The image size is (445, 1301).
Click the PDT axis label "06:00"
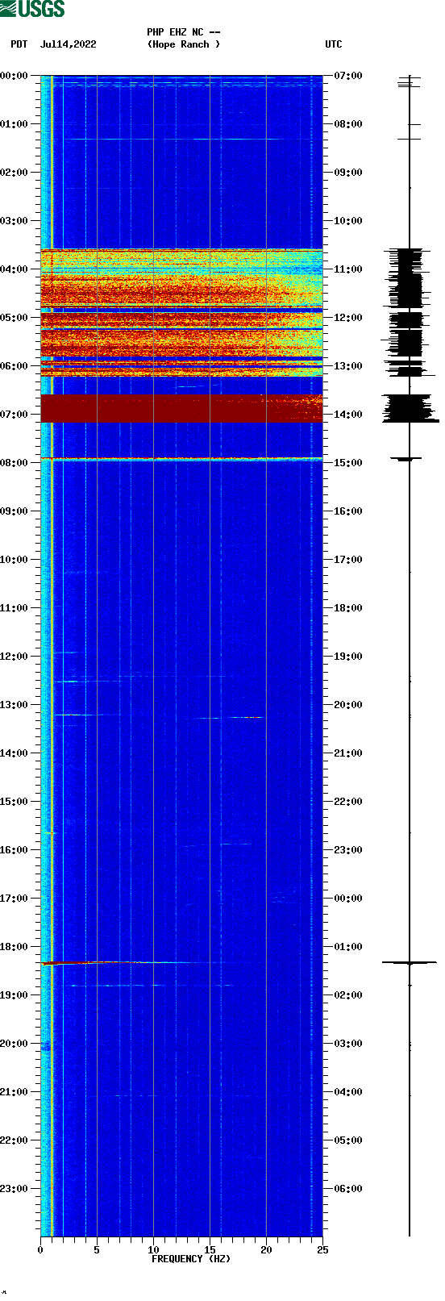(x=14, y=366)
